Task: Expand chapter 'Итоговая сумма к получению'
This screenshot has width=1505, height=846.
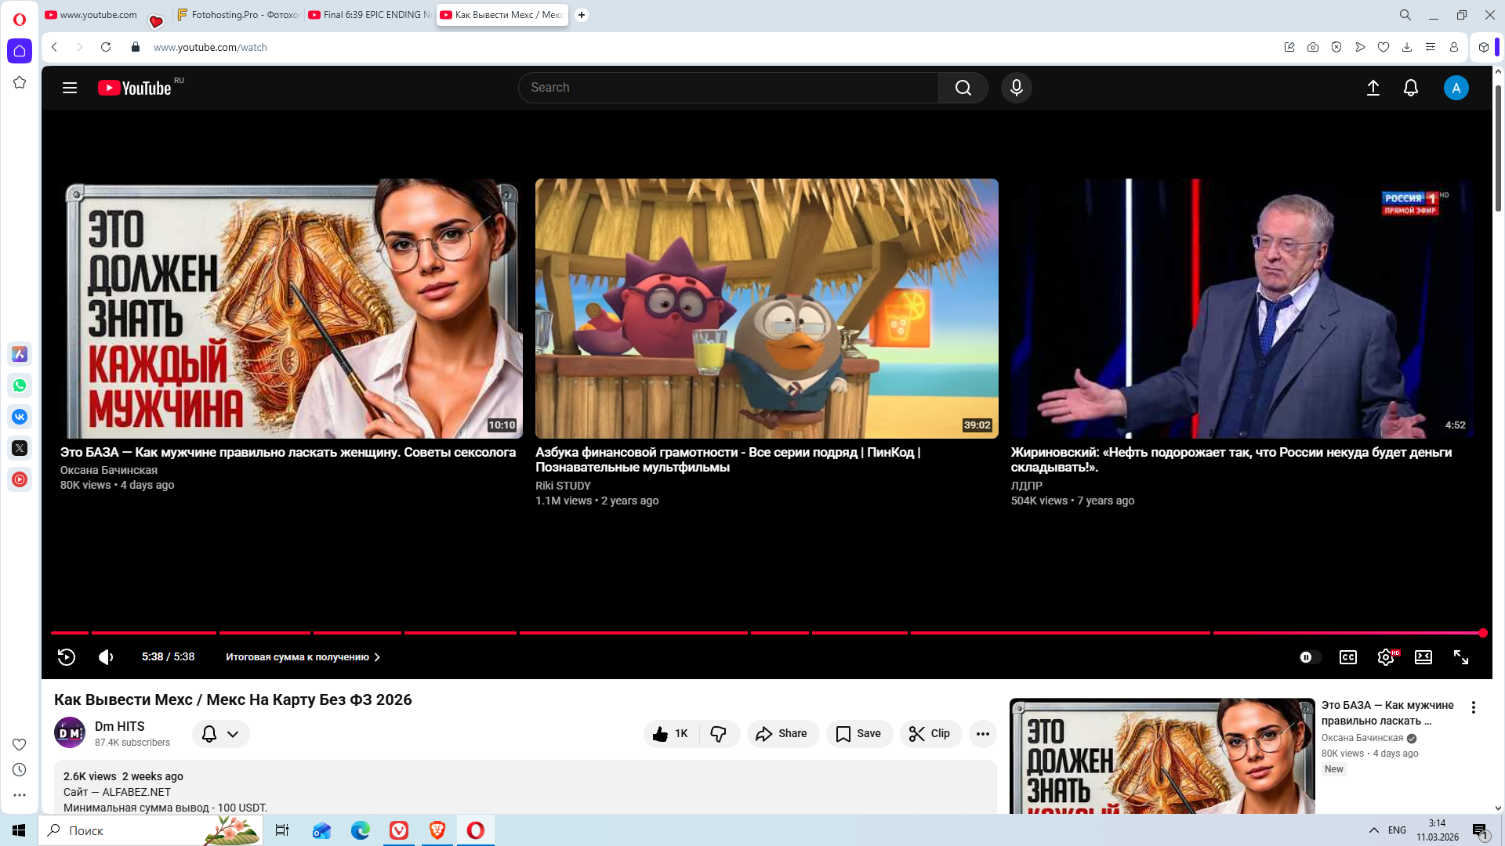Action: [x=303, y=657]
